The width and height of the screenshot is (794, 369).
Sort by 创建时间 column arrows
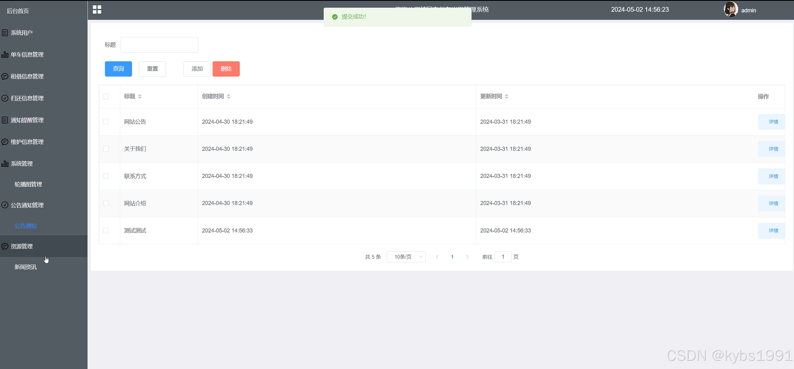(228, 96)
